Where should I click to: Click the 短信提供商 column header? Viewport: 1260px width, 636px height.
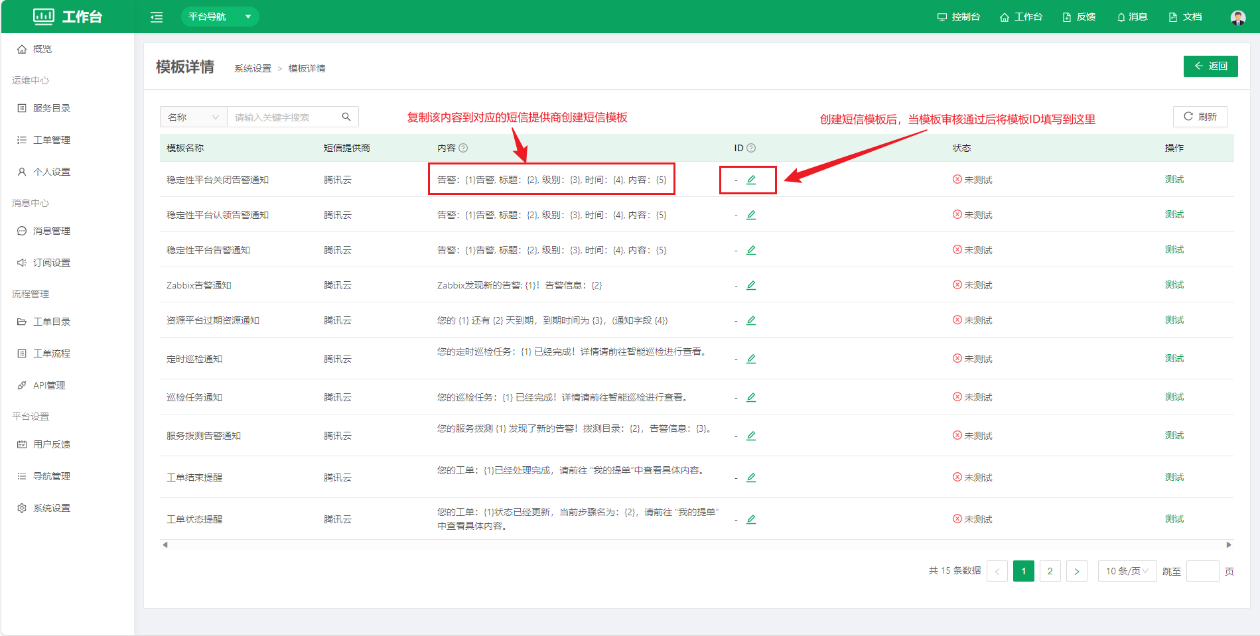pos(347,148)
